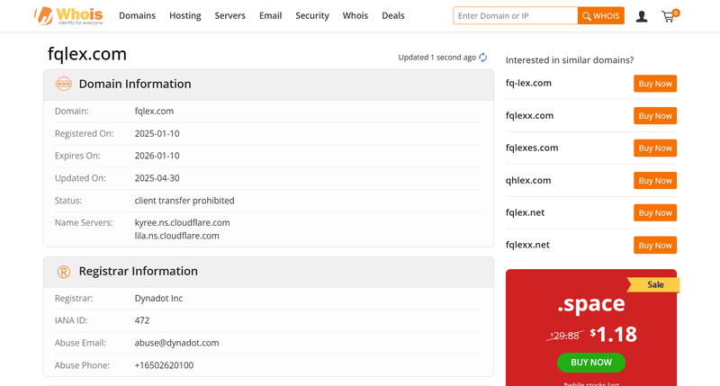The height and width of the screenshot is (386, 720).
Task: Click the refresh icon beside Updated text
Action: [483, 58]
